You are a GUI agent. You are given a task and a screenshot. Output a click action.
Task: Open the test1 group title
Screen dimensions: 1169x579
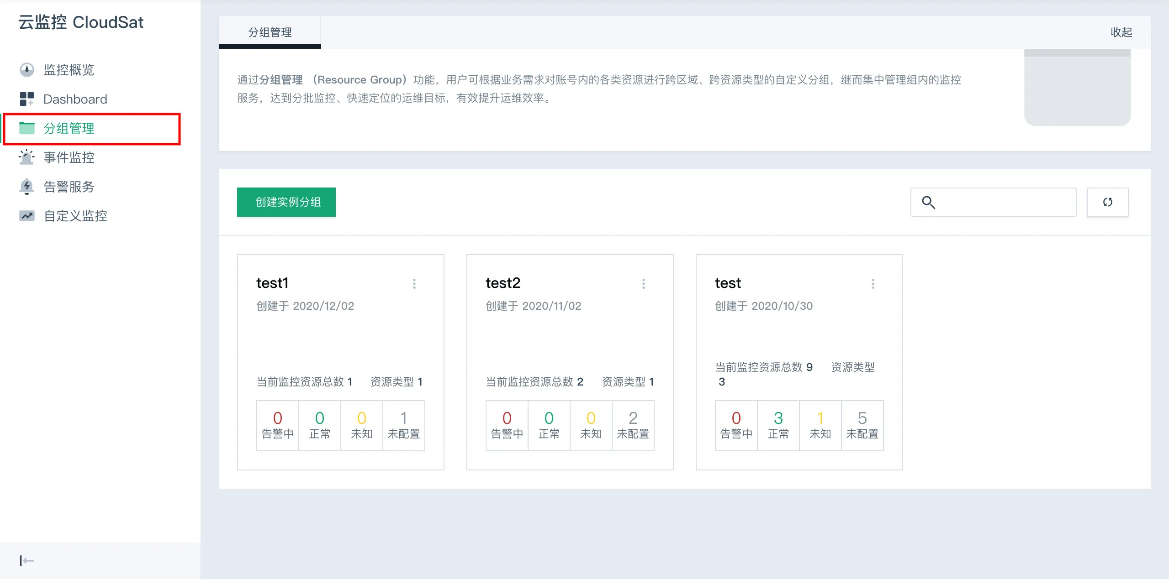272,283
